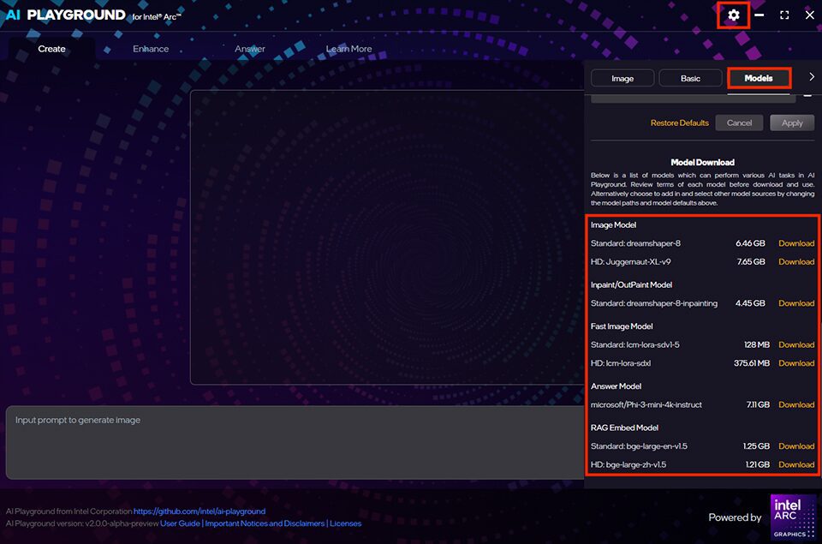
Task: Select the Create tab
Action: [x=51, y=49]
